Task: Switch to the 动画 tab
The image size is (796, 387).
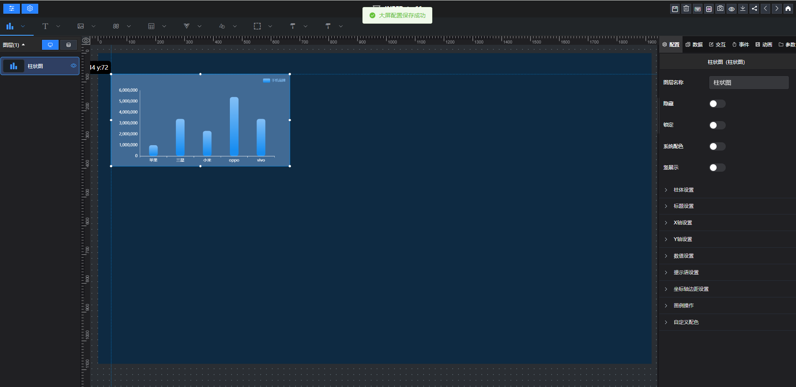Action: 764,45
